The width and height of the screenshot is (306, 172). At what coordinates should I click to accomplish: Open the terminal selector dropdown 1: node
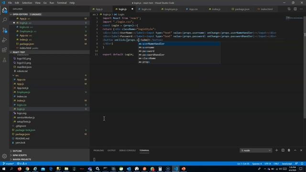click(x=256, y=150)
